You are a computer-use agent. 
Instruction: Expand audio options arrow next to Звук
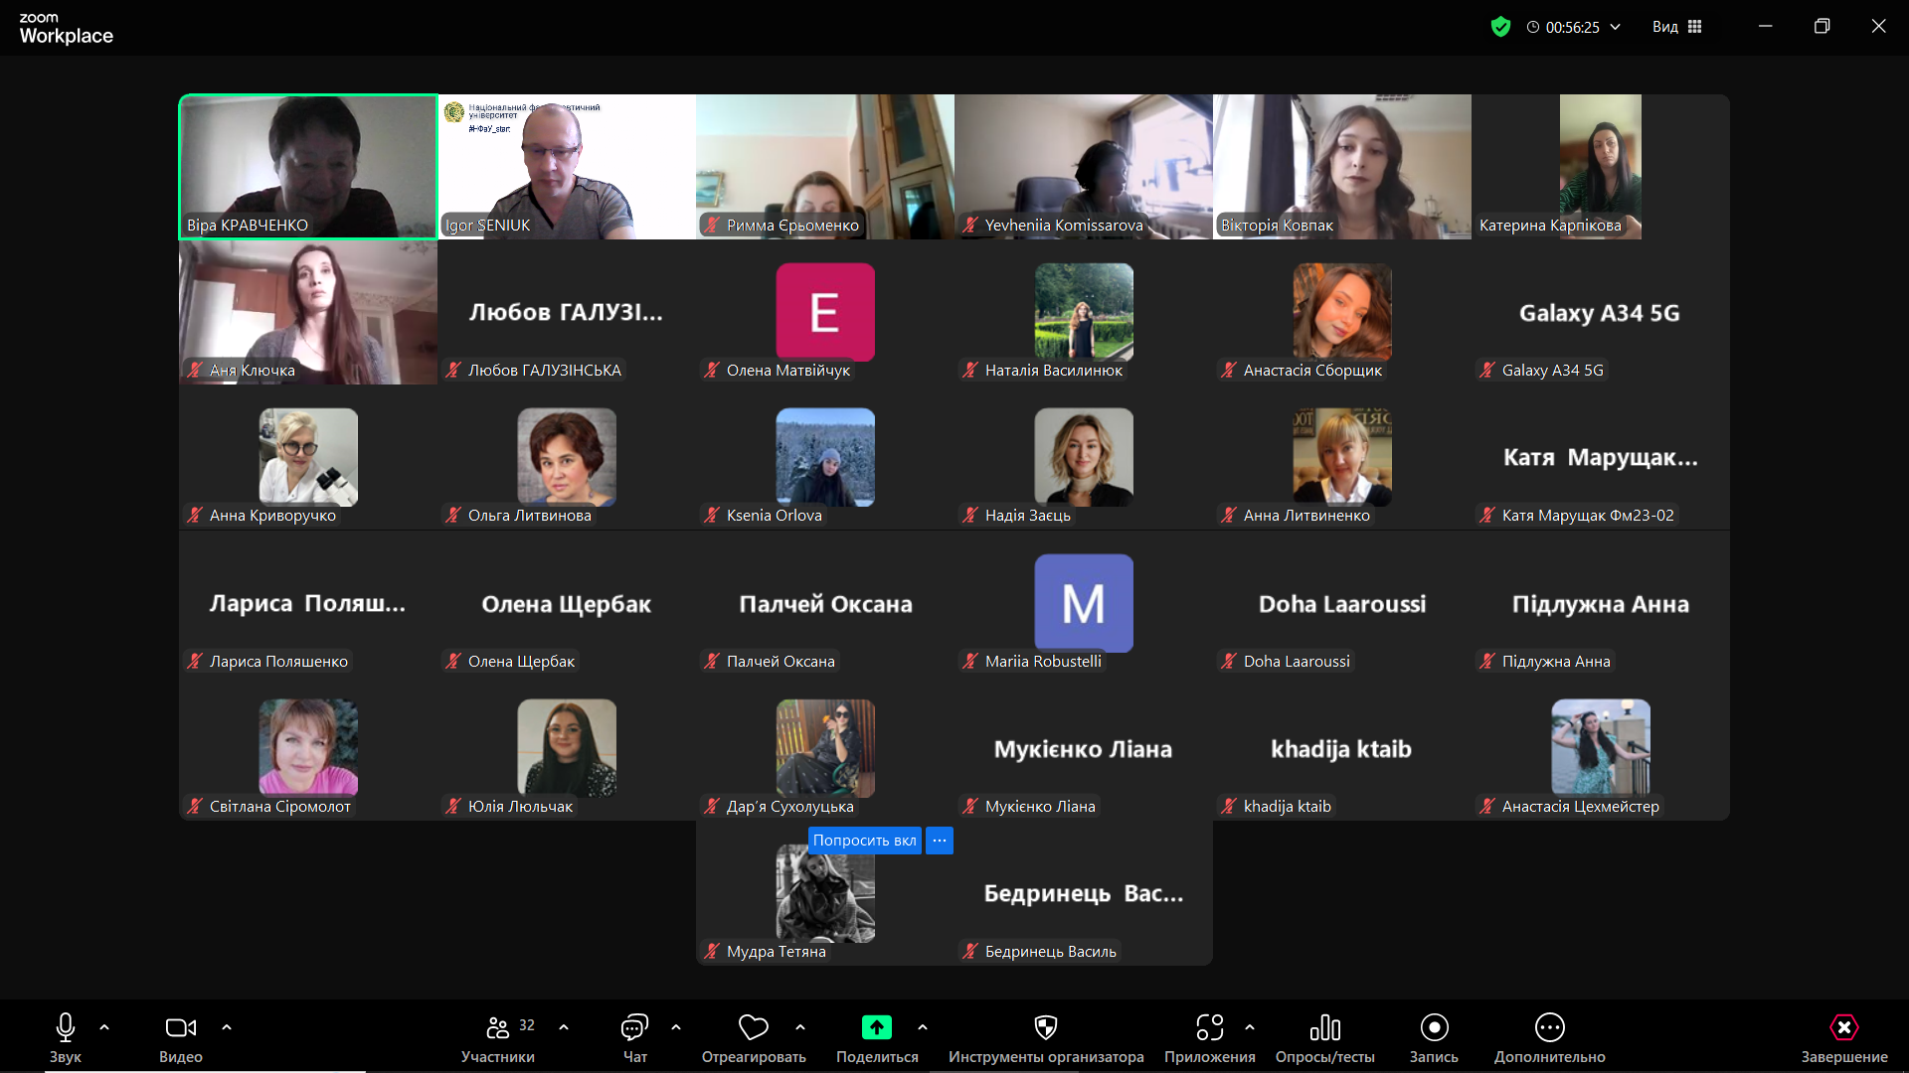tap(104, 1027)
